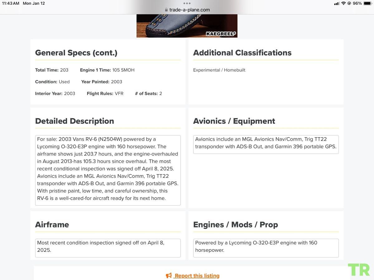Tap the lock icon beside trade-a-plane.com

(166, 10)
